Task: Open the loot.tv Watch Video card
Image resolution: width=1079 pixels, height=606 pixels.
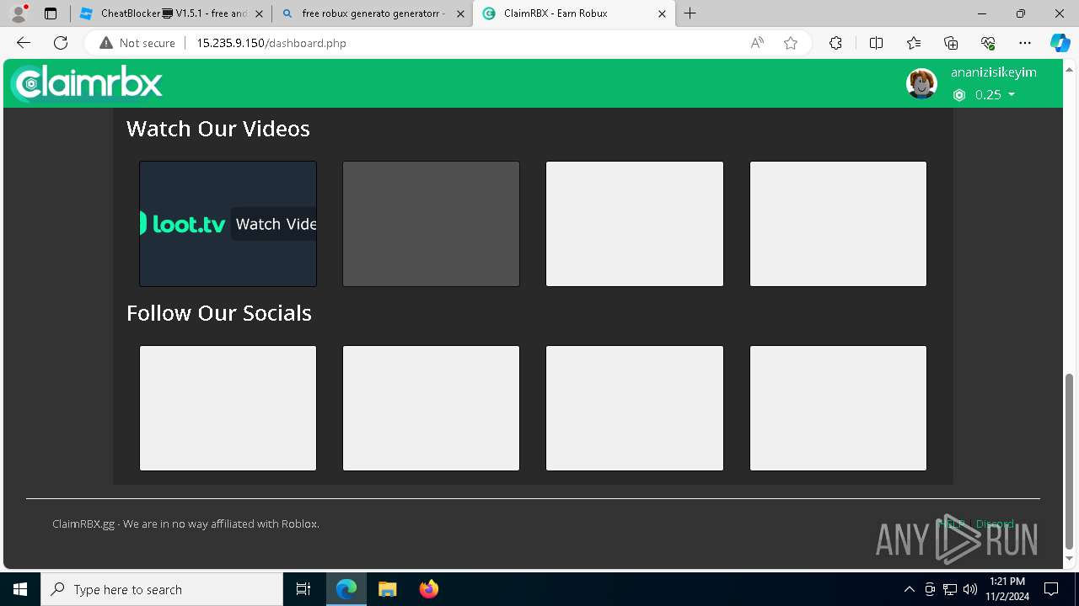Action: pyautogui.click(x=228, y=224)
